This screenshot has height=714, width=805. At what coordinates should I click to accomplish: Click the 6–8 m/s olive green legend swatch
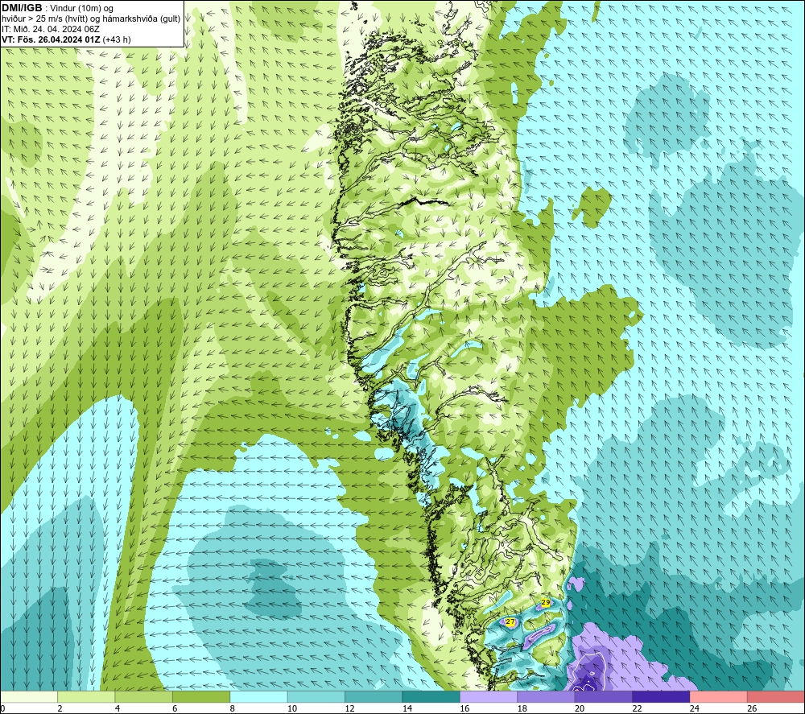click(x=201, y=697)
